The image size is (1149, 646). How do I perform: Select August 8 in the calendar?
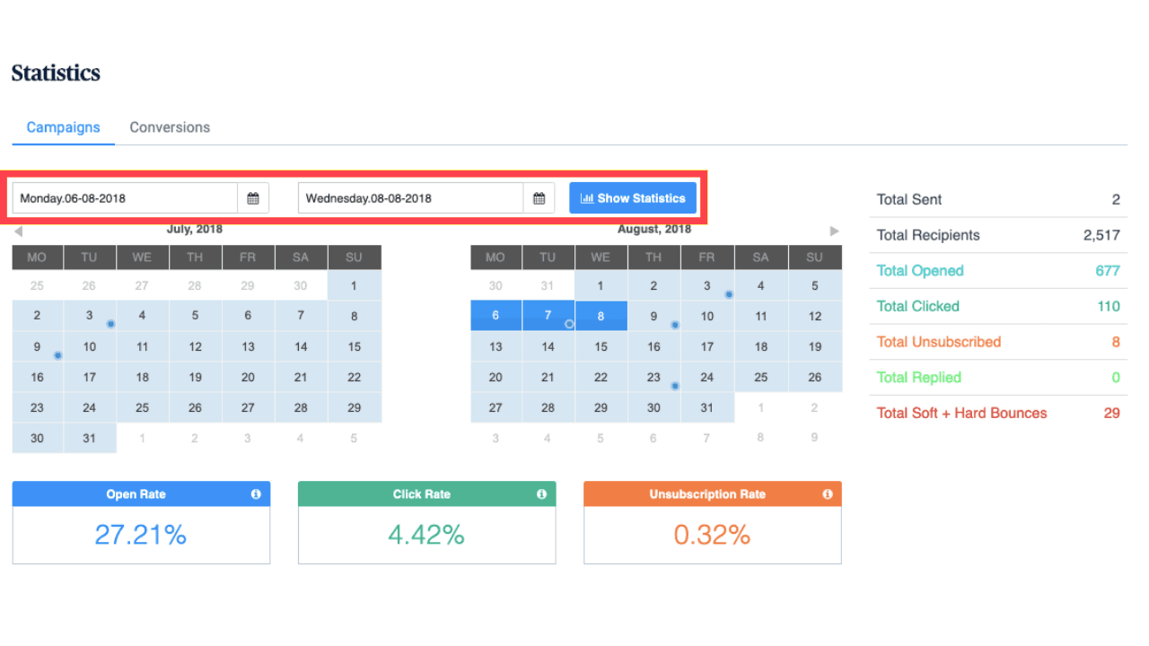[x=601, y=316]
